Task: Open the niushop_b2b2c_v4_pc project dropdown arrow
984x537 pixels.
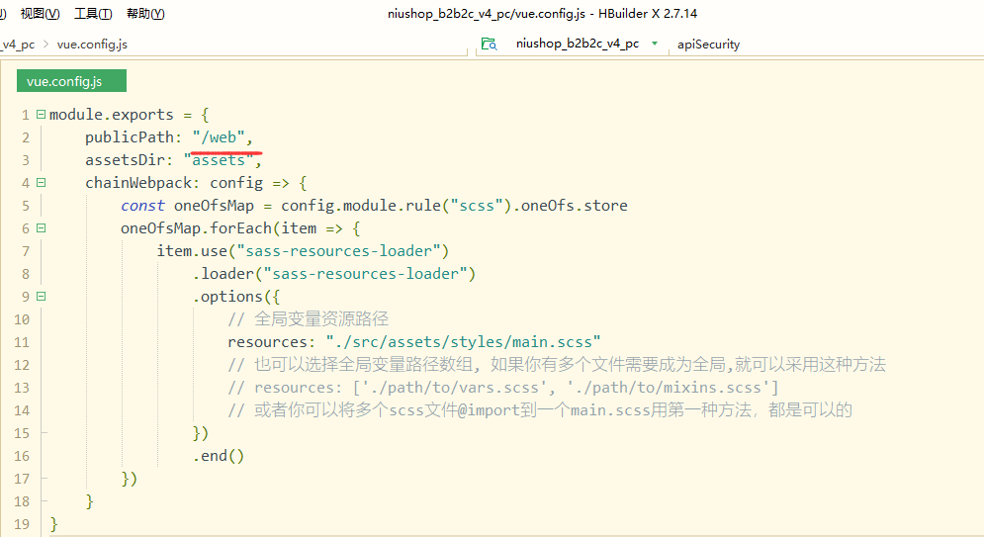Action: [x=655, y=44]
